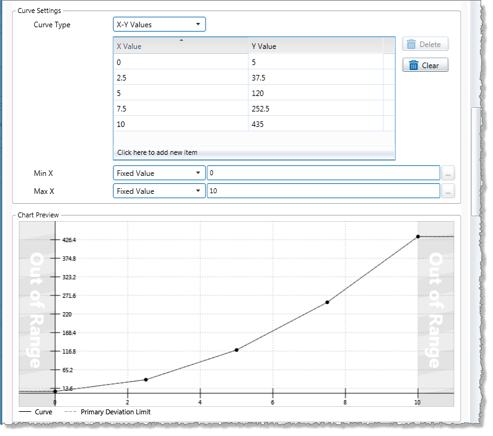This screenshot has height=436, width=493.
Task: Click the Min X ellipsis browse button
Action: pyautogui.click(x=449, y=173)
